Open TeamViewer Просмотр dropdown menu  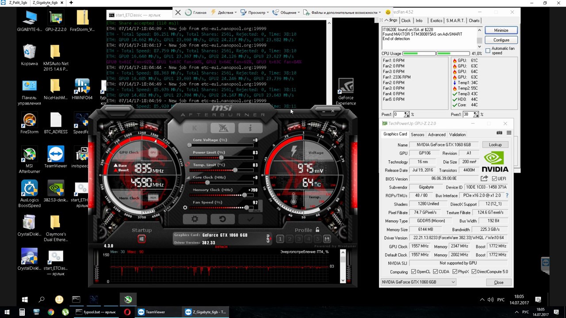pyautogui.click(x=255, y=12)
